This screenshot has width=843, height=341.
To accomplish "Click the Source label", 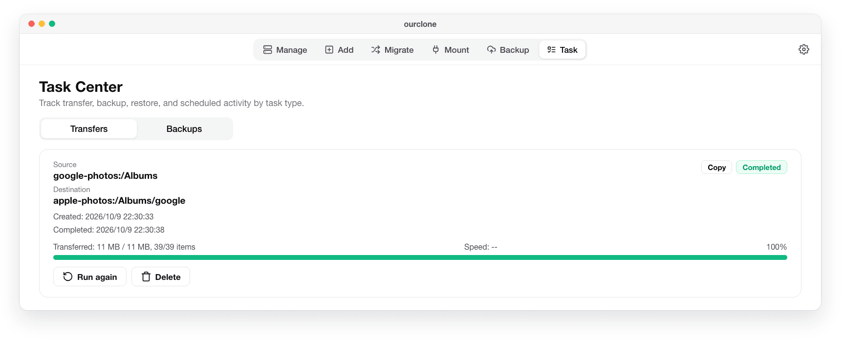I will 65,165.
